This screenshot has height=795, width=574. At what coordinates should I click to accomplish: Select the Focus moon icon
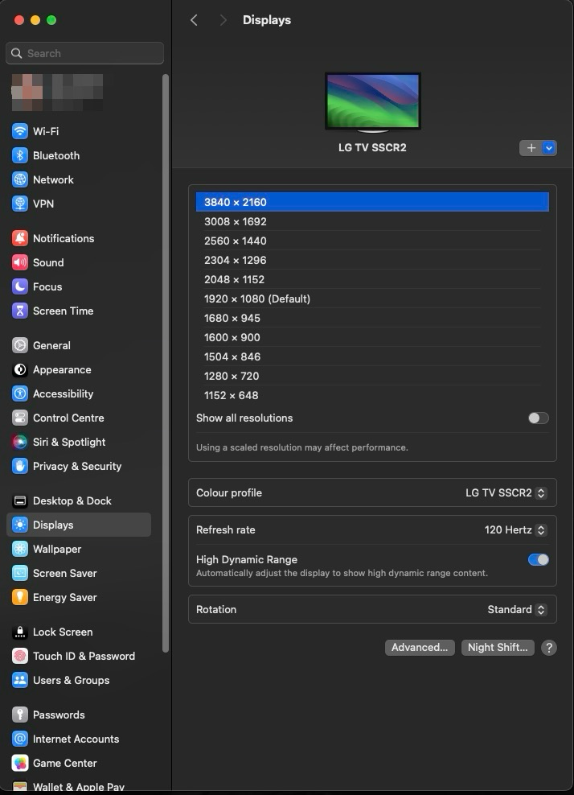(20, 287)
